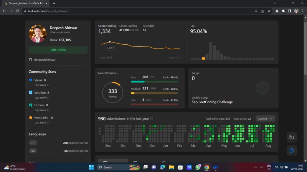
Task: Select the Deepesh_Ahirwar LeetCode tab
Action: click(x=26, y=3)
